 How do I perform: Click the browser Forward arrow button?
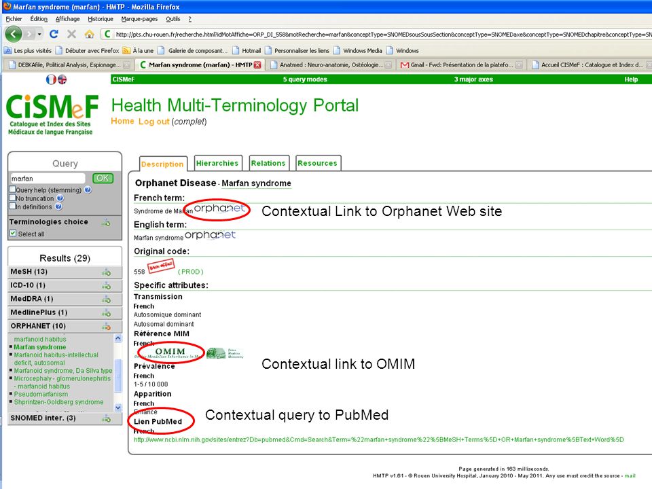29,34
